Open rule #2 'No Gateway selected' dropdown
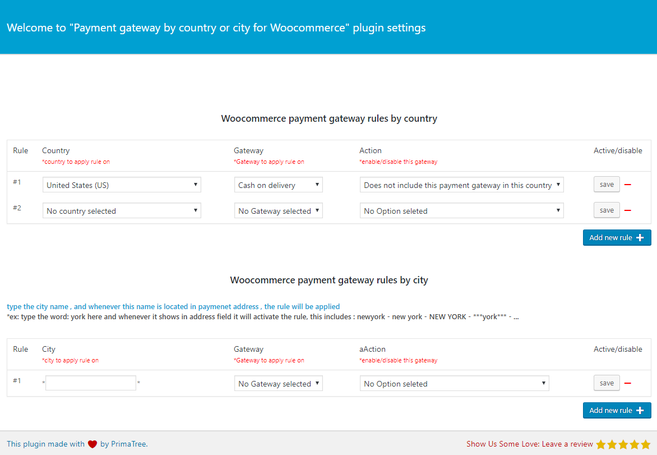Image resolution: width=657 pixels, height=455 pixels. 278,211
